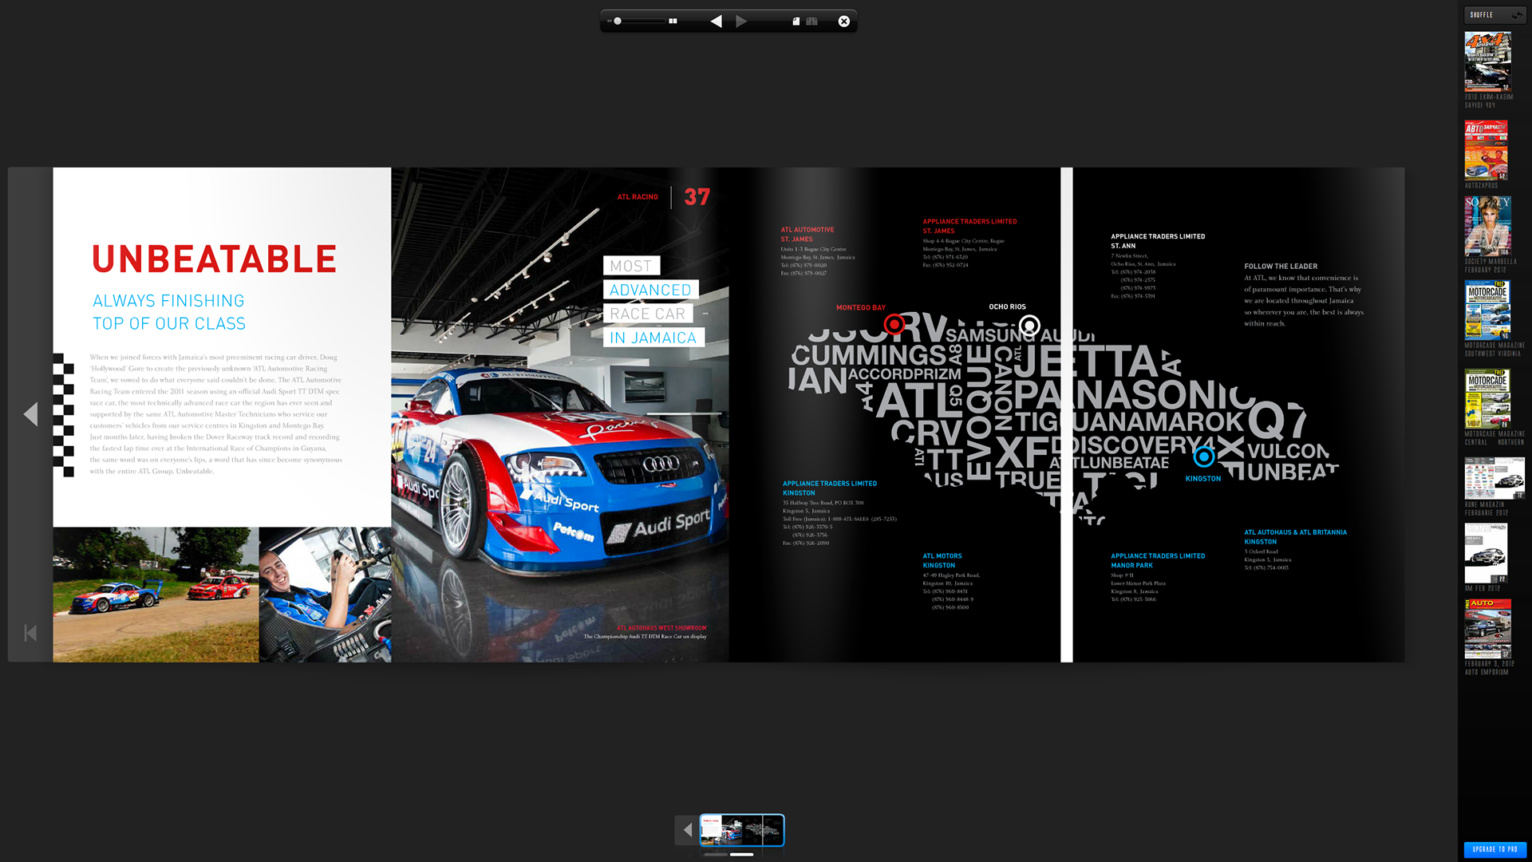Click the large zoom-in pages icon

(x=673, y=22)
